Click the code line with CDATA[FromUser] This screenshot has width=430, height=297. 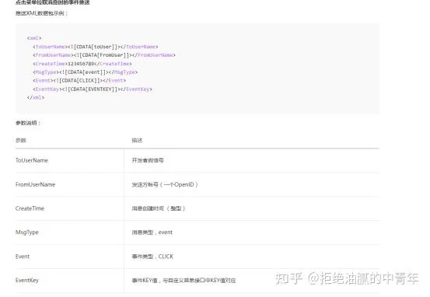point(104,55)
